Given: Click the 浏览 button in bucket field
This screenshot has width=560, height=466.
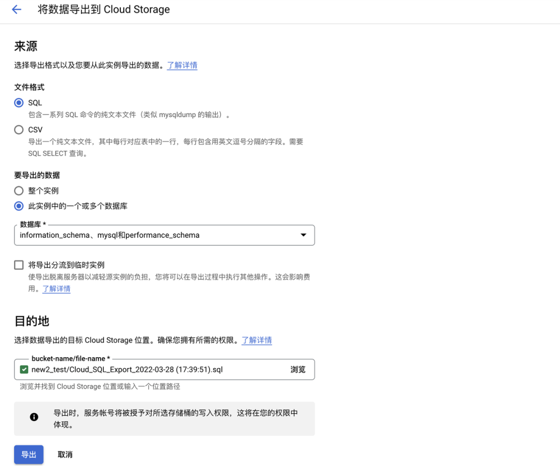Looking at the screenshot, I should click(x=298, y=369).
